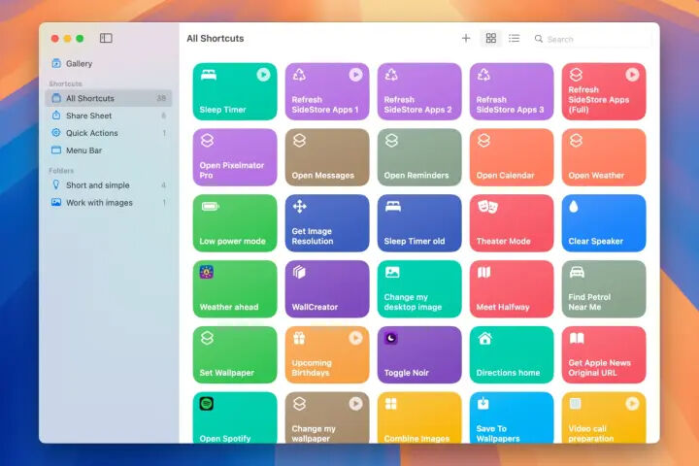Click the Find Petrol Near Me car icon
The height and width of the screenshot is (466, 699).
(577, 272)
